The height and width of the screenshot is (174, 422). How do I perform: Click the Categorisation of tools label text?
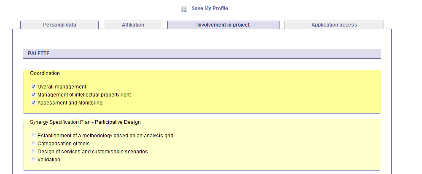click(63, 144)
